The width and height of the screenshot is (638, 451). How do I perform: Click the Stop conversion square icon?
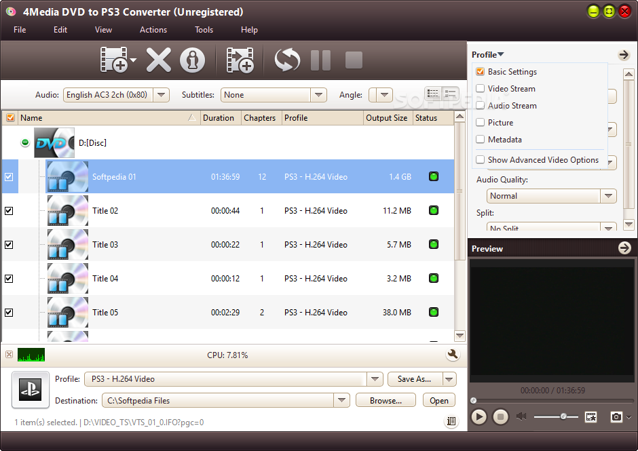point(354,60)
